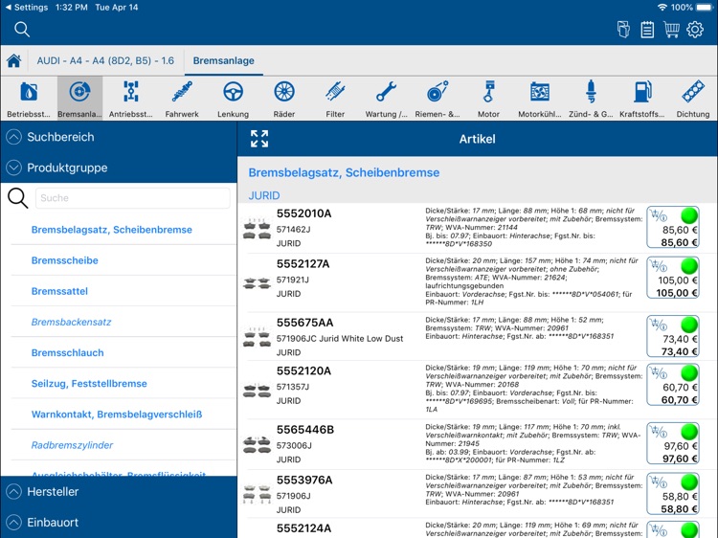
Task: Open article 5552120A
Action: (303, 370)
